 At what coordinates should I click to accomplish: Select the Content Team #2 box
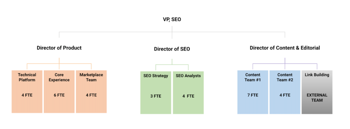point(285,92)
